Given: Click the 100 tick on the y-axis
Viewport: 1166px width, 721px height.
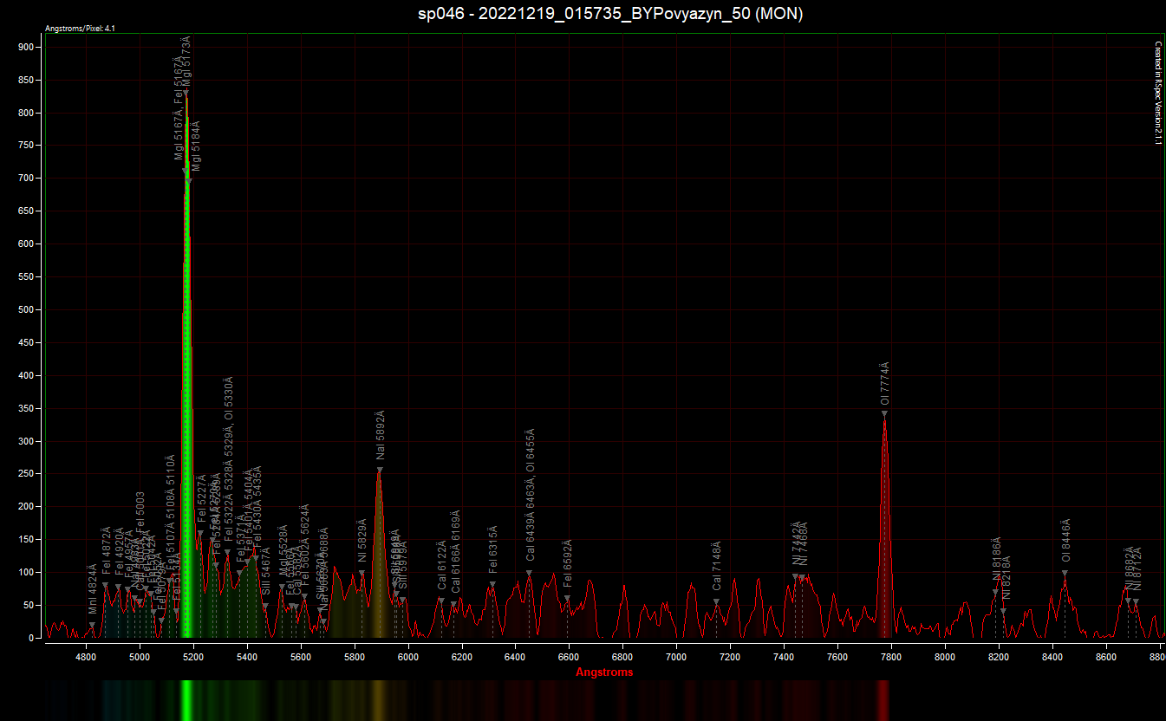Looking at the screenshot, I should (x=27, y=573).
